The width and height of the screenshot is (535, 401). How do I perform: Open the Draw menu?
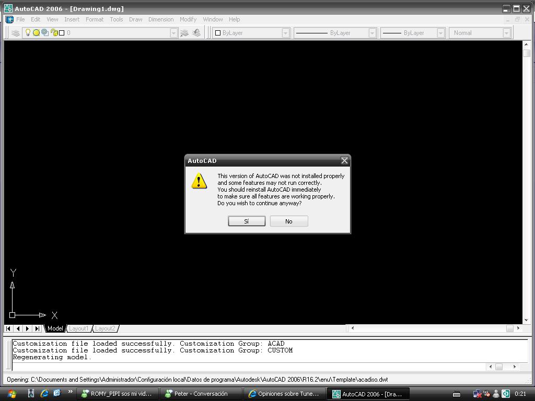pos(135,19)
